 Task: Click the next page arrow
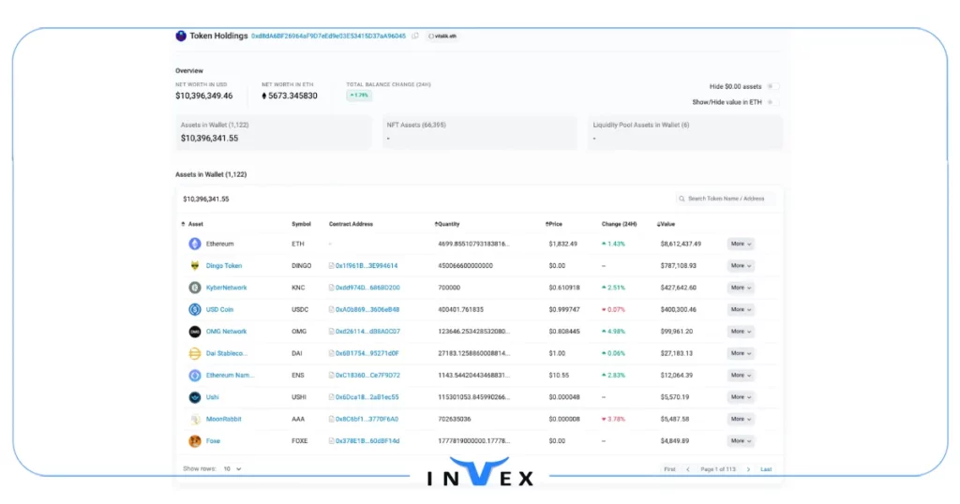(x=748, y=469)
